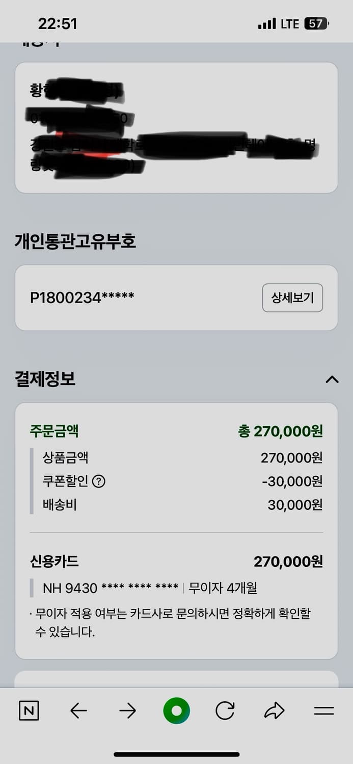Tap the 신용카드 payment row
This screenshot has height=764, width=353.
(176, 562)
